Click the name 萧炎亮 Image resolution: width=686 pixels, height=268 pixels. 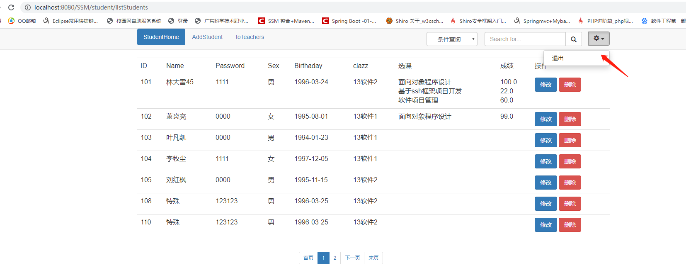pyautogui.click(x=176, y=117)
